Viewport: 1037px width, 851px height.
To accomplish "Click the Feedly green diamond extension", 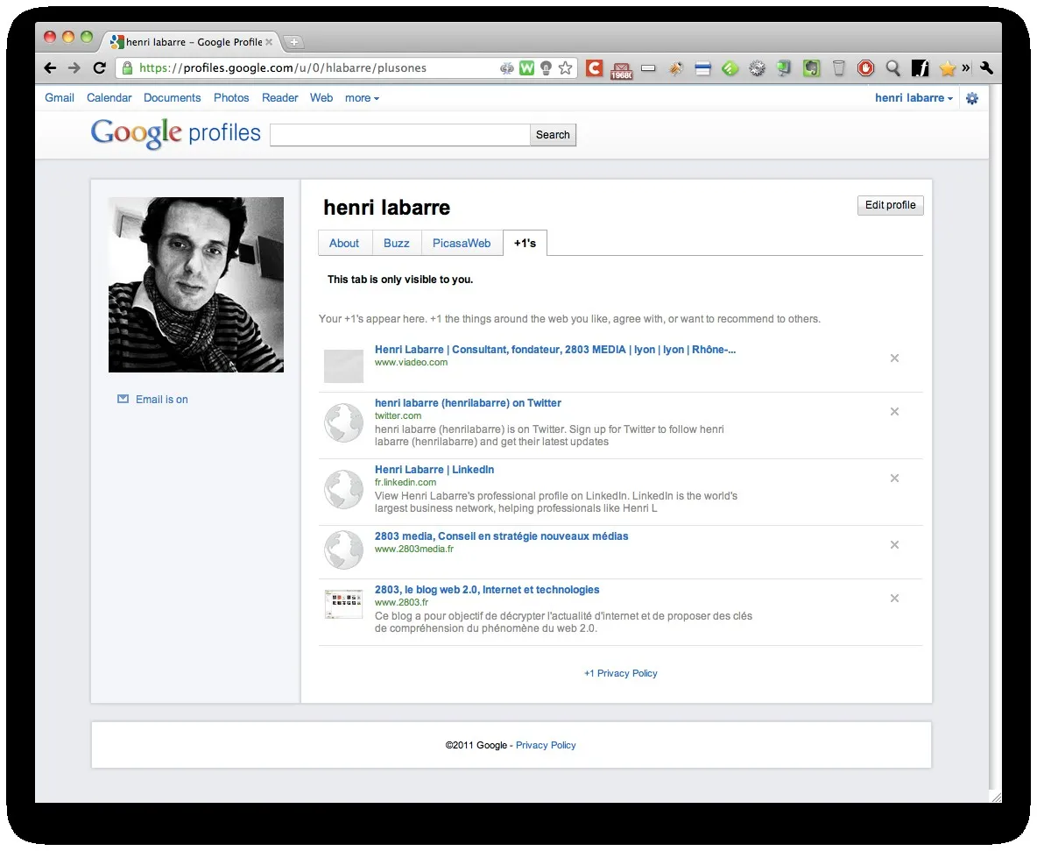I will click(x=730, y=68).
